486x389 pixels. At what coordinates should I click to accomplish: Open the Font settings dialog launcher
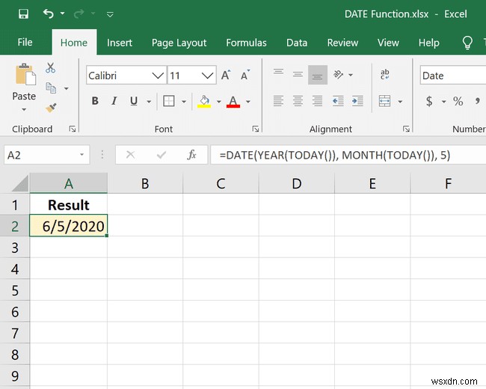(256, 129)
